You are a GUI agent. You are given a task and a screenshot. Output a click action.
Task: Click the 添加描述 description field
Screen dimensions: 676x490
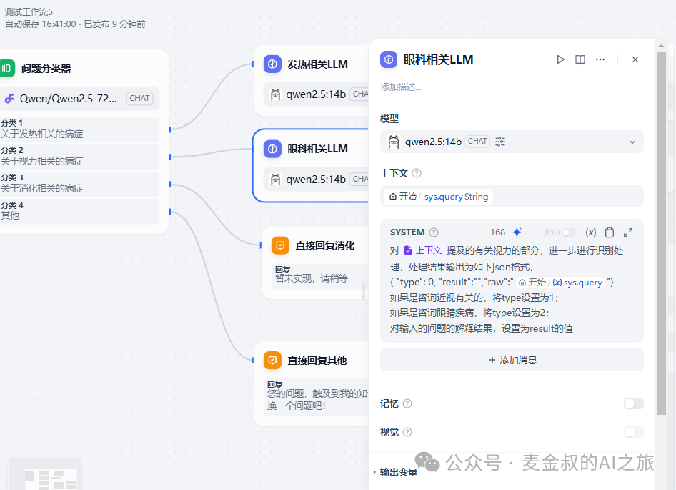401,87
